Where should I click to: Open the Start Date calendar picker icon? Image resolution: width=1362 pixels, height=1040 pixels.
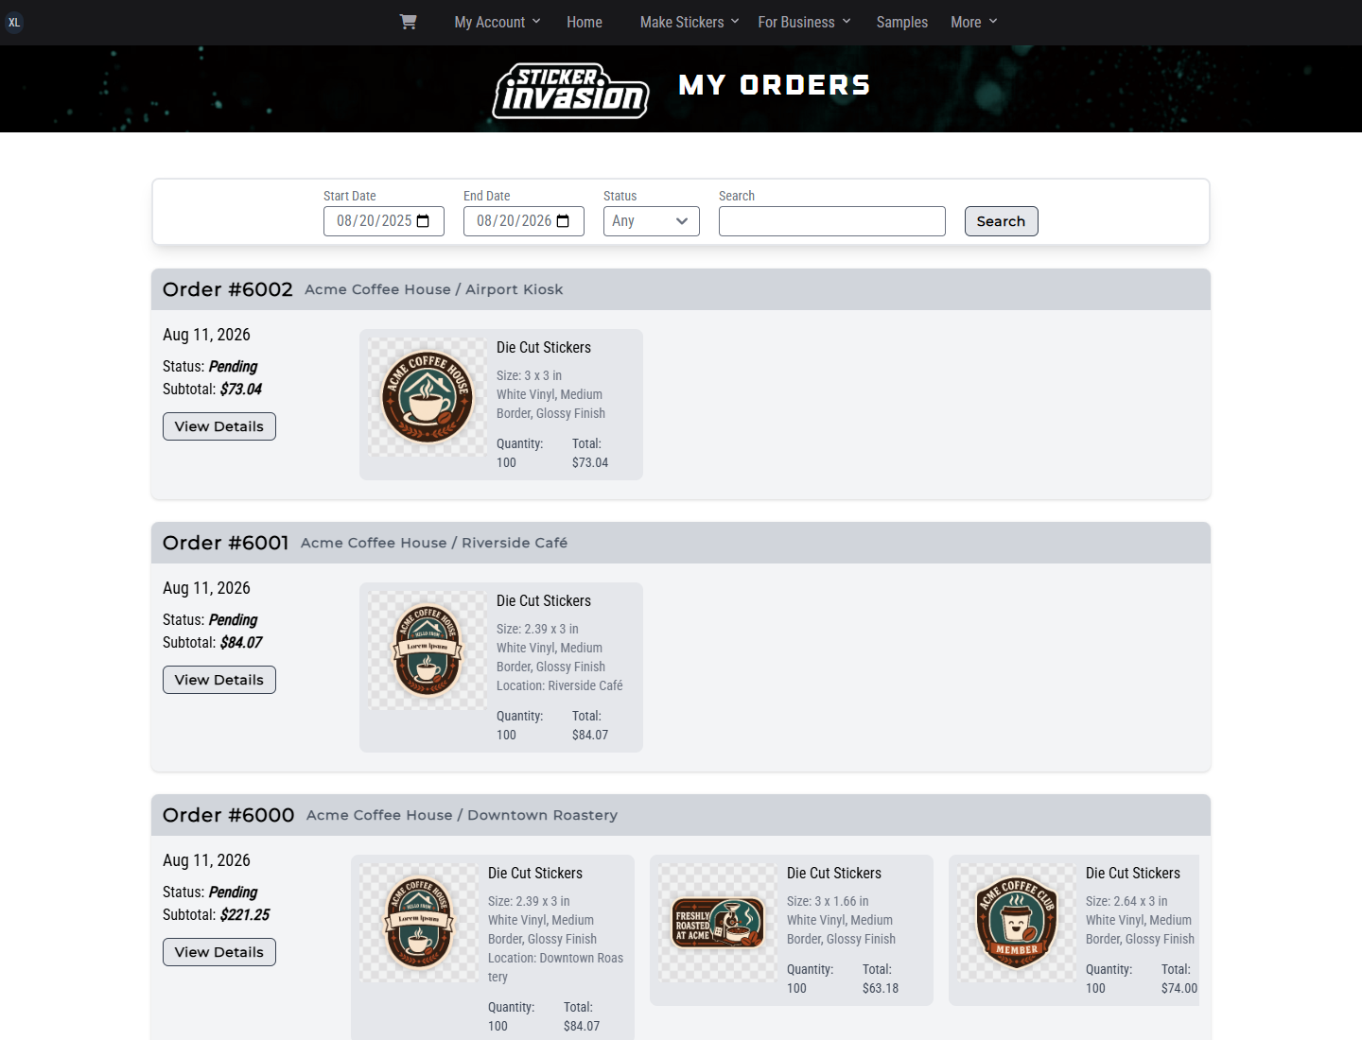(423, 221)
